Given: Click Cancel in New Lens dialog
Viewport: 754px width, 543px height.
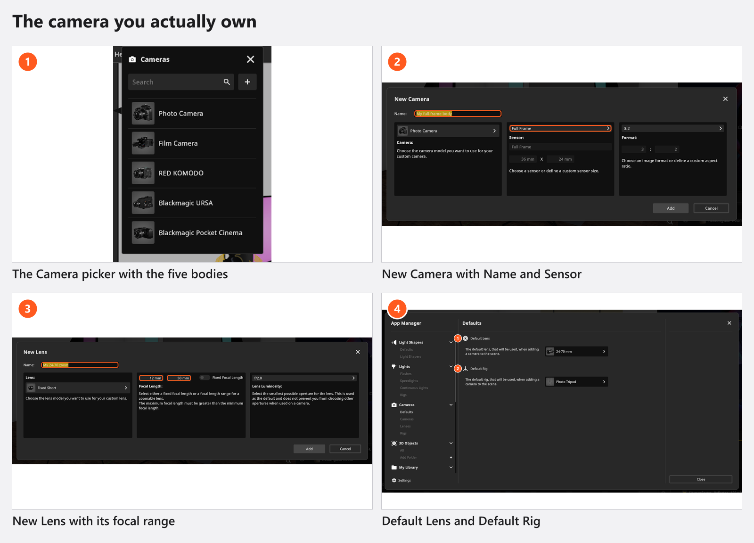Looking at the screenshot, I should pyautogui.click(x=345, y=449).
